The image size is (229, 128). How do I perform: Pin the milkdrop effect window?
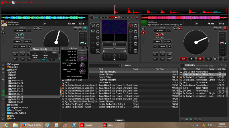click(83, 48)
